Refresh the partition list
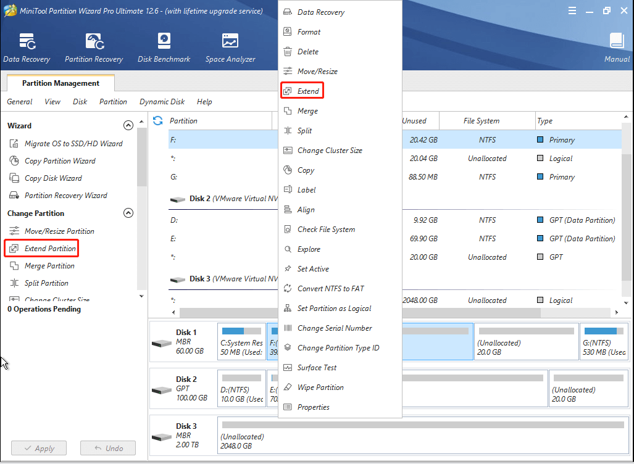 tap(159, 120)
